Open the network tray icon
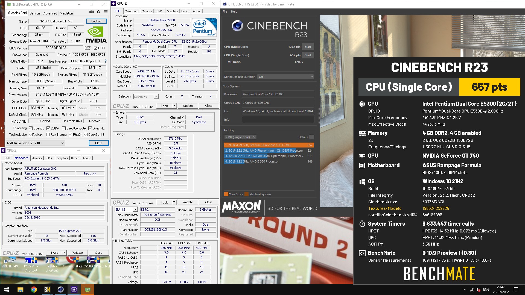The image size is (525, 295). tap(472, 290)
